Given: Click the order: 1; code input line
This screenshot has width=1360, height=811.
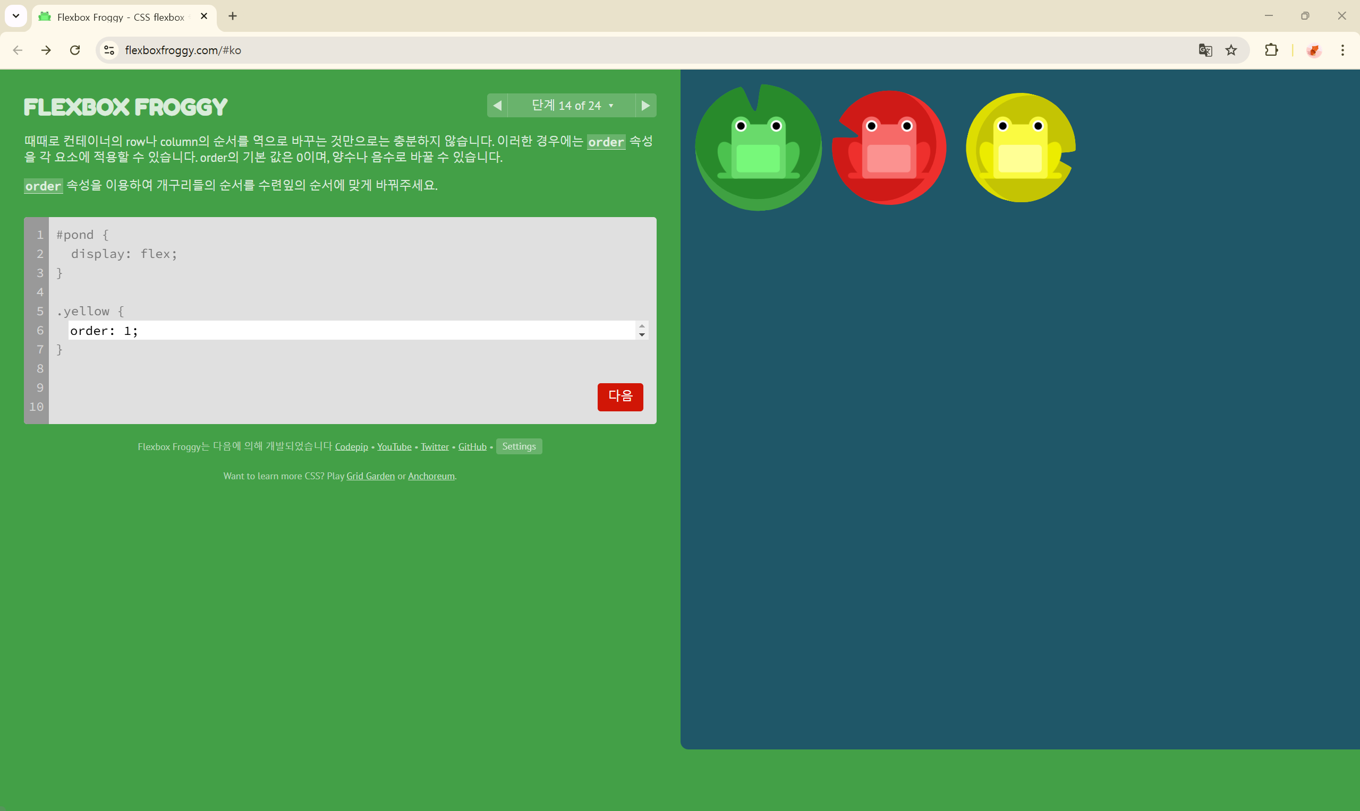Looking at the screenshot, I should (x=350, y=331).
